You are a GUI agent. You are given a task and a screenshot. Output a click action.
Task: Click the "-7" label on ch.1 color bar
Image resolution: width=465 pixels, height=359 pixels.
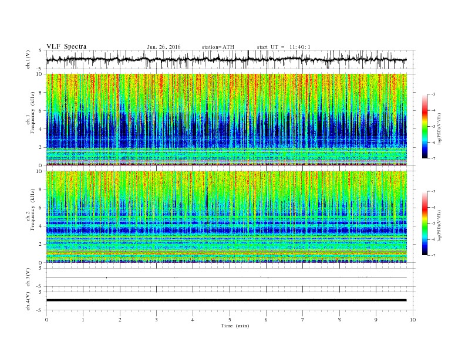433,158
